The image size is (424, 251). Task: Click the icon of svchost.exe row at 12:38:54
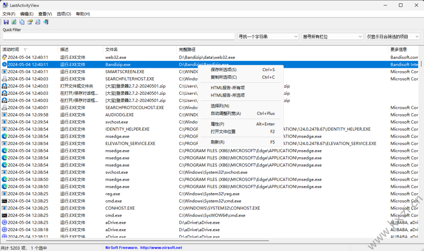coord(4,172)
